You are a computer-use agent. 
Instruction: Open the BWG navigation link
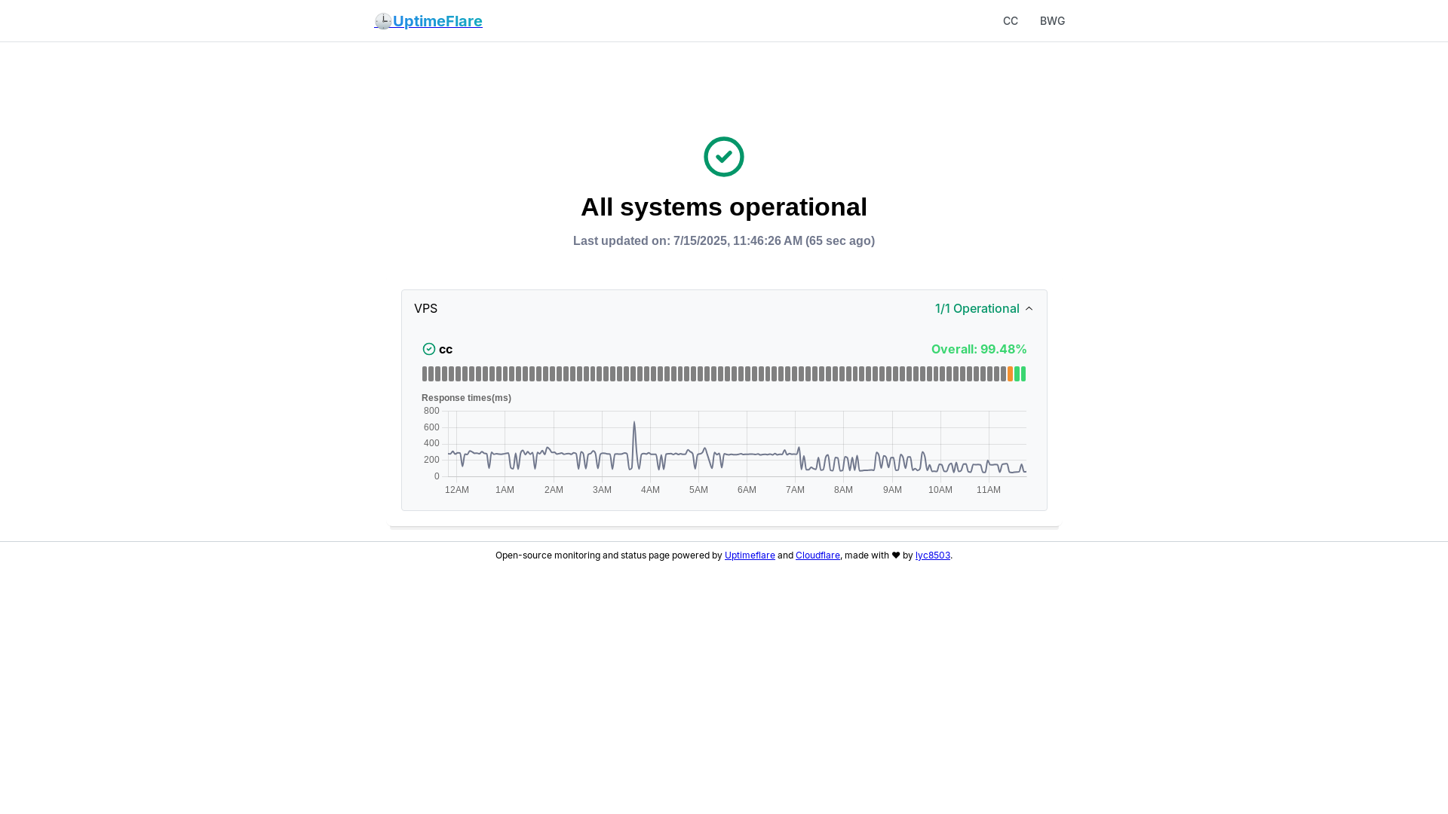coord(1052,21)
